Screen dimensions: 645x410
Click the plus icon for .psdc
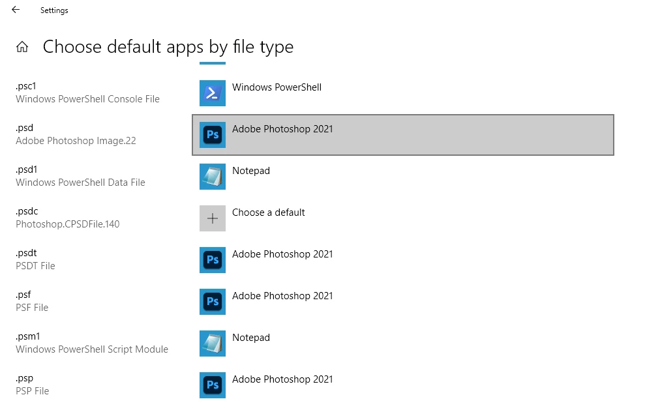pyautogui.click(x=212, y=218)
